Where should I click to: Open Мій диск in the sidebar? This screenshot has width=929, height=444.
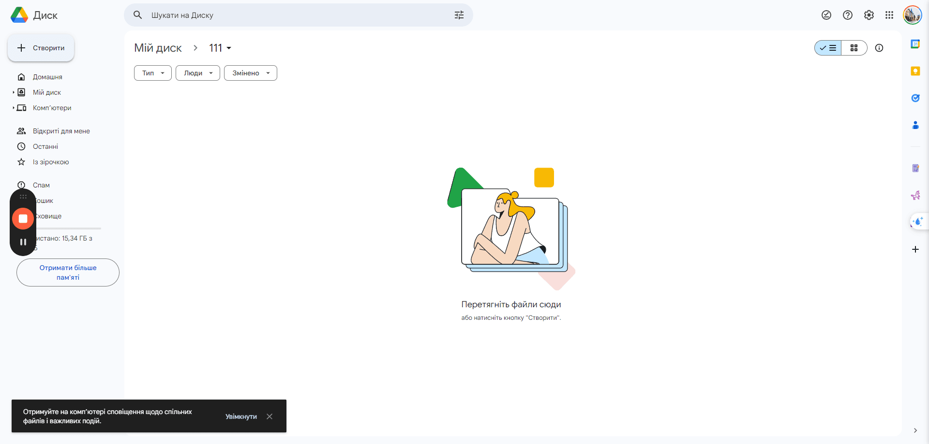pyautogui.click(x=47, y=92)
